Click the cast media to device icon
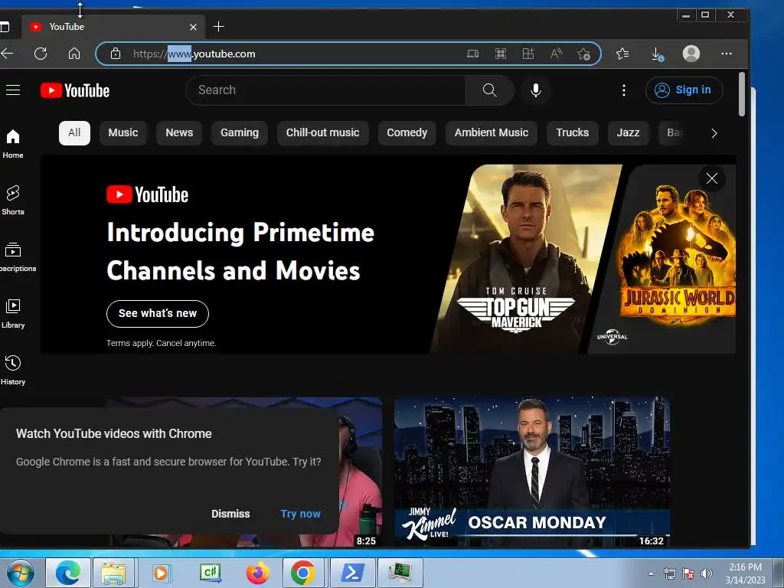Screen dimensions: 784x588 click(472, 54)
